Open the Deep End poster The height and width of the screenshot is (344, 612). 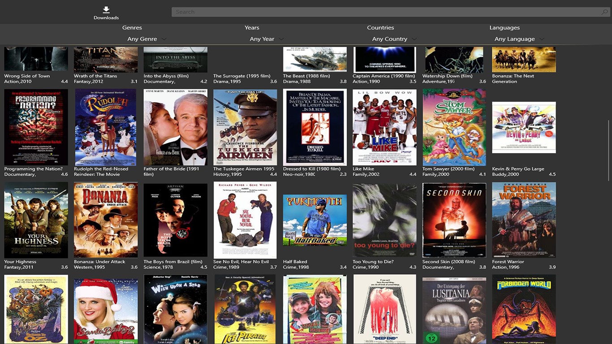[x=384, y=310]
